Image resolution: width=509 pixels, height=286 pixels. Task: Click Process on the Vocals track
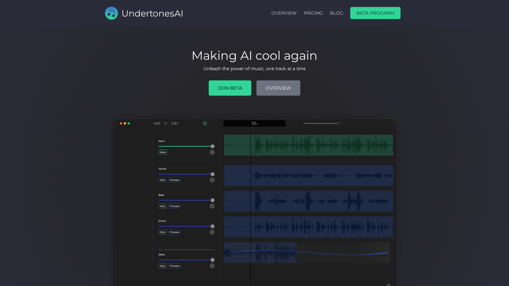175,180
